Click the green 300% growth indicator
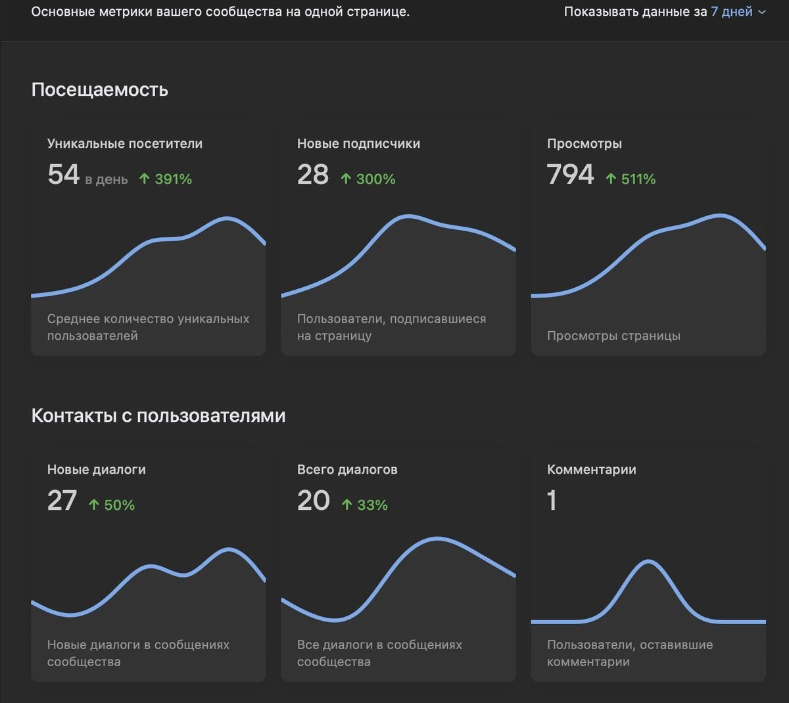The width and height of the screenshot is (789, 703). pos(368,179)
